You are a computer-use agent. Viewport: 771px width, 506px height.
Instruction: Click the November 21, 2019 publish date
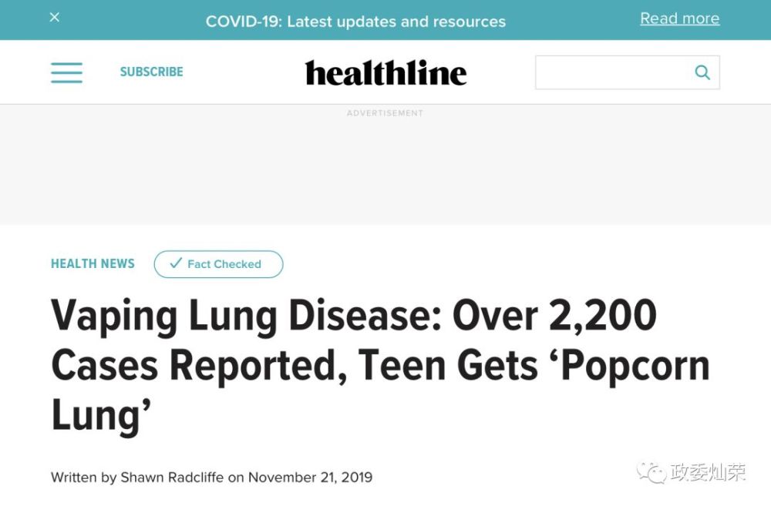(x=310, y=477)
